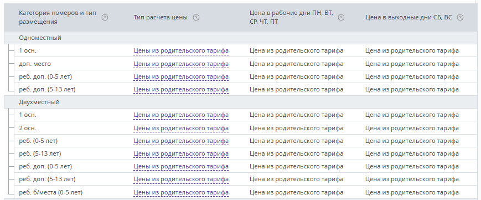Click price type link for 'реб. (5-13 лет)' row
This screenshot has height=200, width=481.
(181, 153)
